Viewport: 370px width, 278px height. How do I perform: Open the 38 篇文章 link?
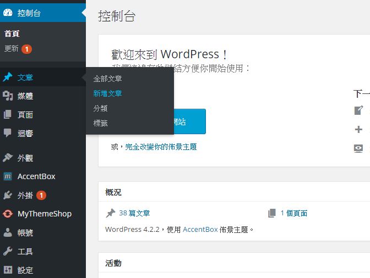click(x=134, y=213)
